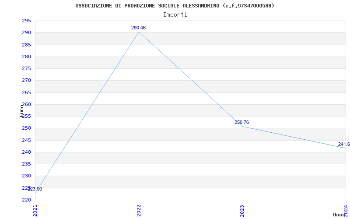
Task: Click the 295 y-axis tick
Action: pyautogui.click(x=26, y=21)
